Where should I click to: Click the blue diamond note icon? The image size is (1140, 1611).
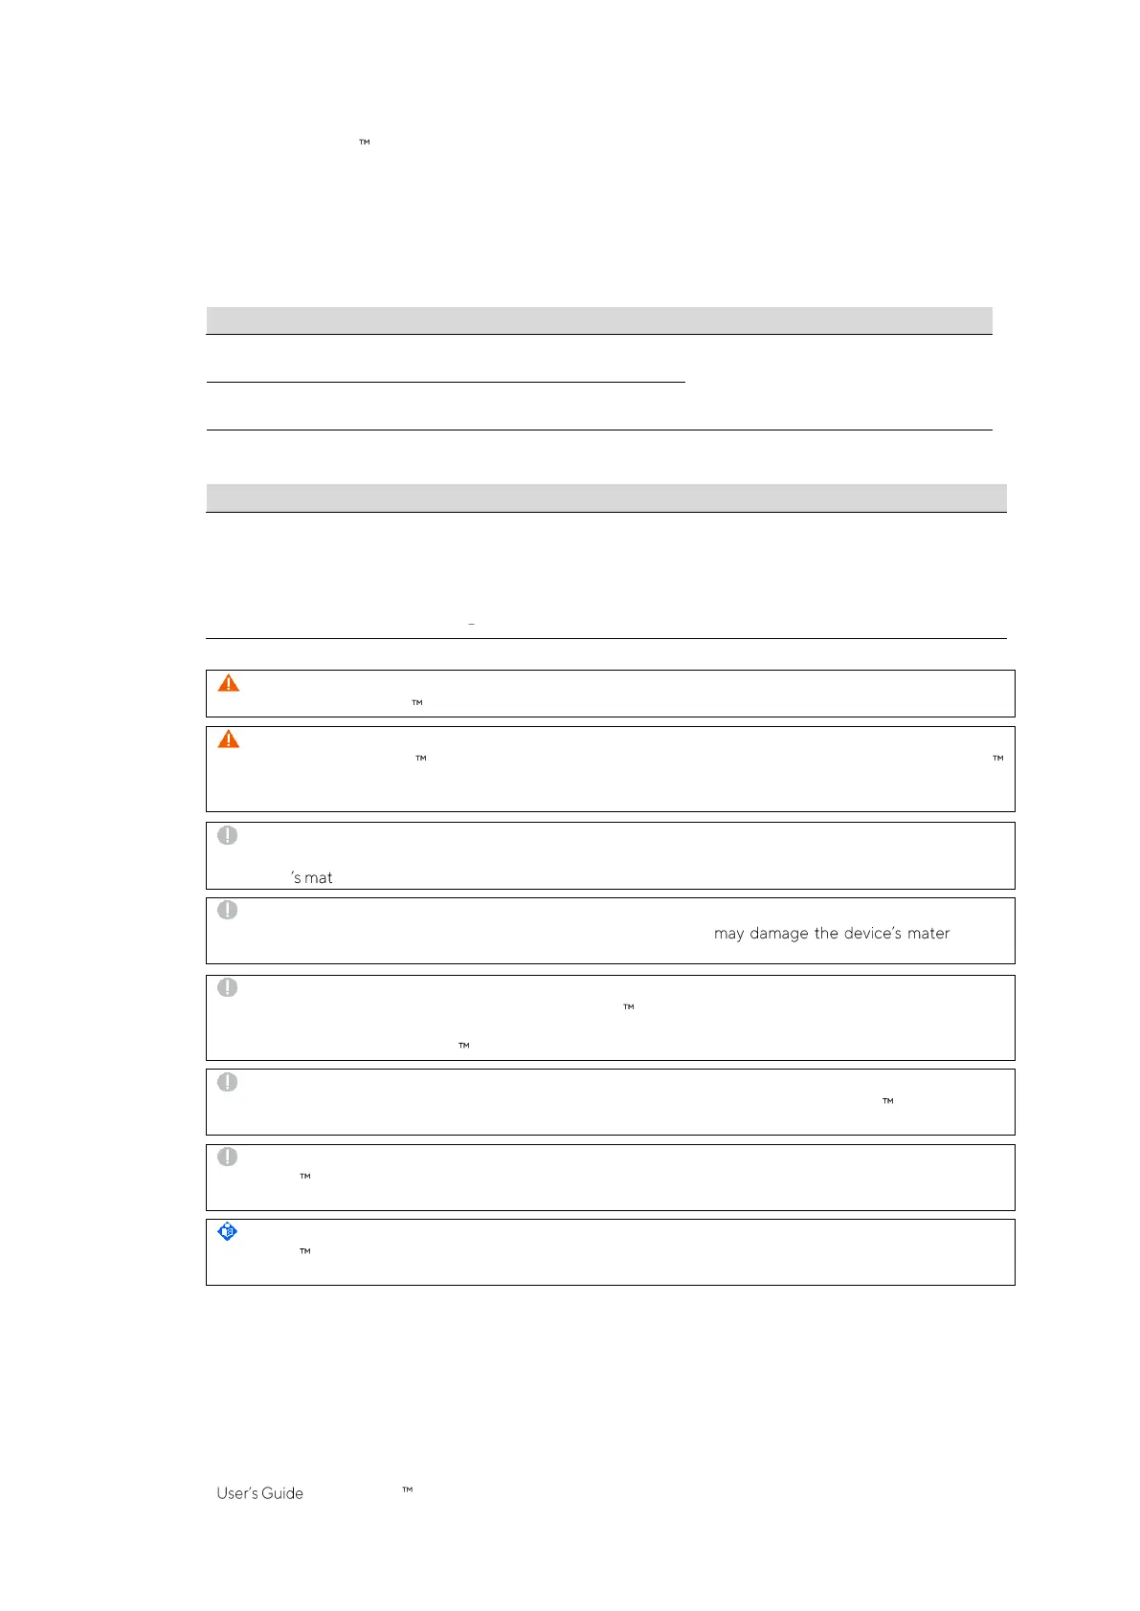click(228, 1232)
